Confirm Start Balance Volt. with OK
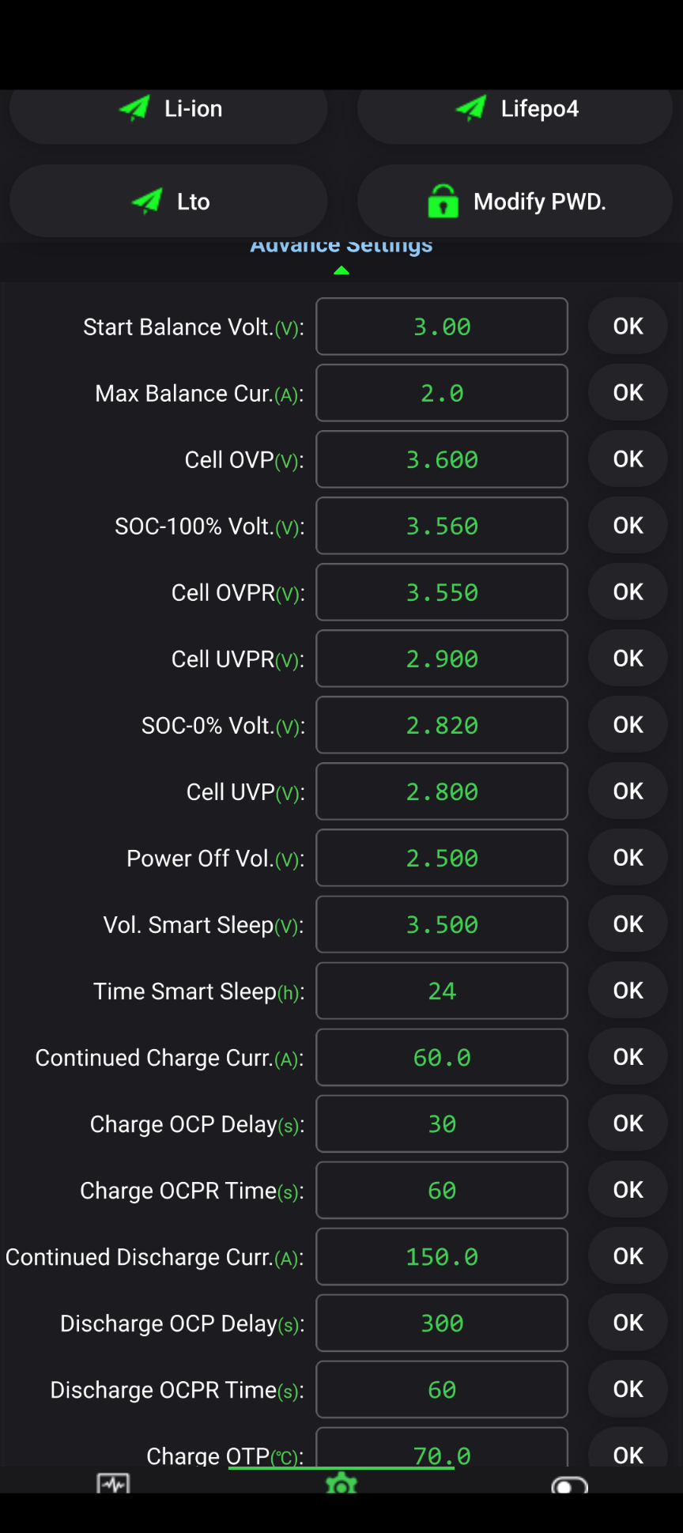The height and width of the screenshot is (1533, 683). coord(628,327)
